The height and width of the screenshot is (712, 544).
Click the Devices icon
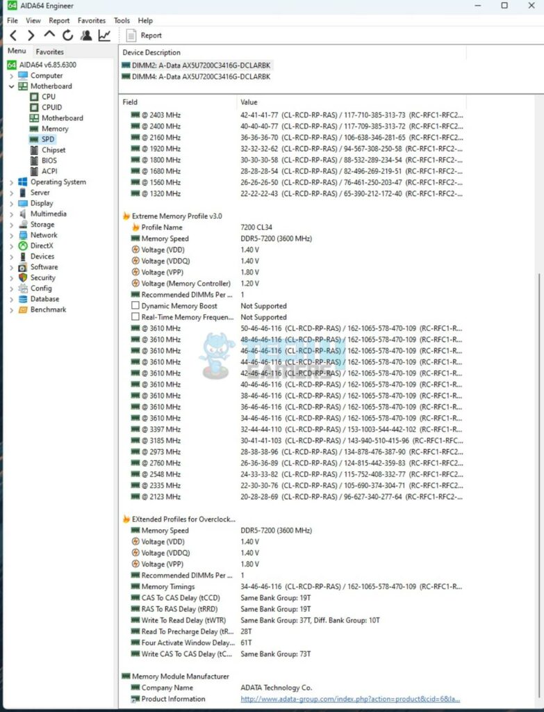click(23, 257)
